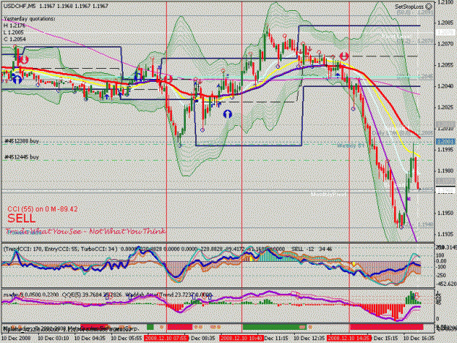
Task: Click the 1.1950 price scale label
Action: point(446,213)
